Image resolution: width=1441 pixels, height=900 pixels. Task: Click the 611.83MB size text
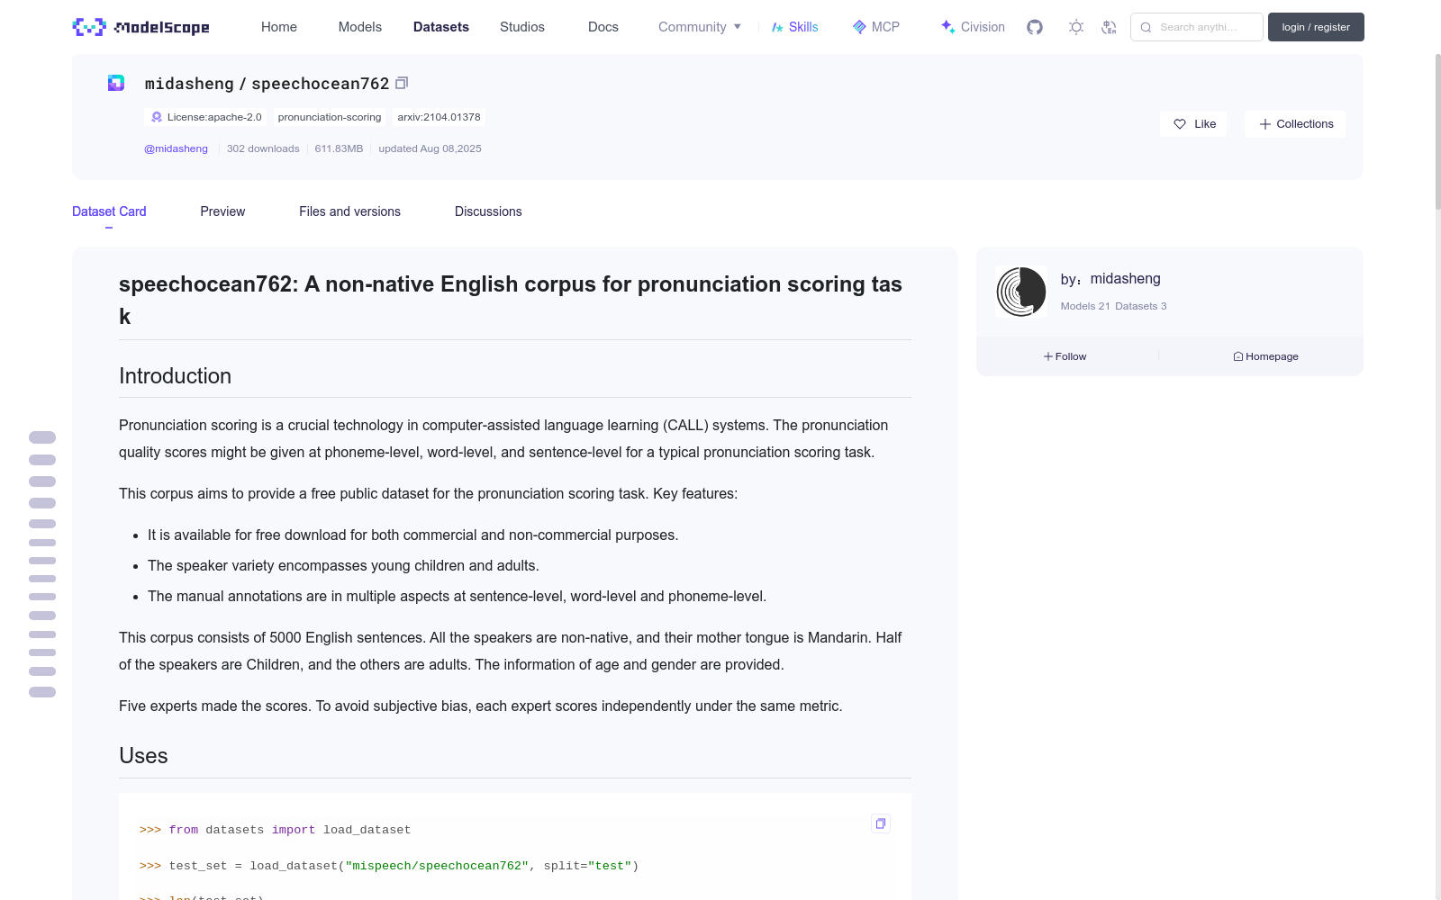pyautogui.click(x=339, y=148)
